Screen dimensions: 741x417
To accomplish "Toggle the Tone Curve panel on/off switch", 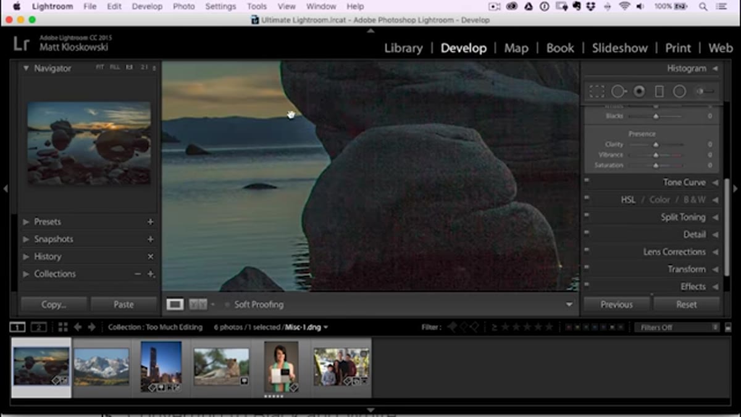I will [x=587, y=181].
